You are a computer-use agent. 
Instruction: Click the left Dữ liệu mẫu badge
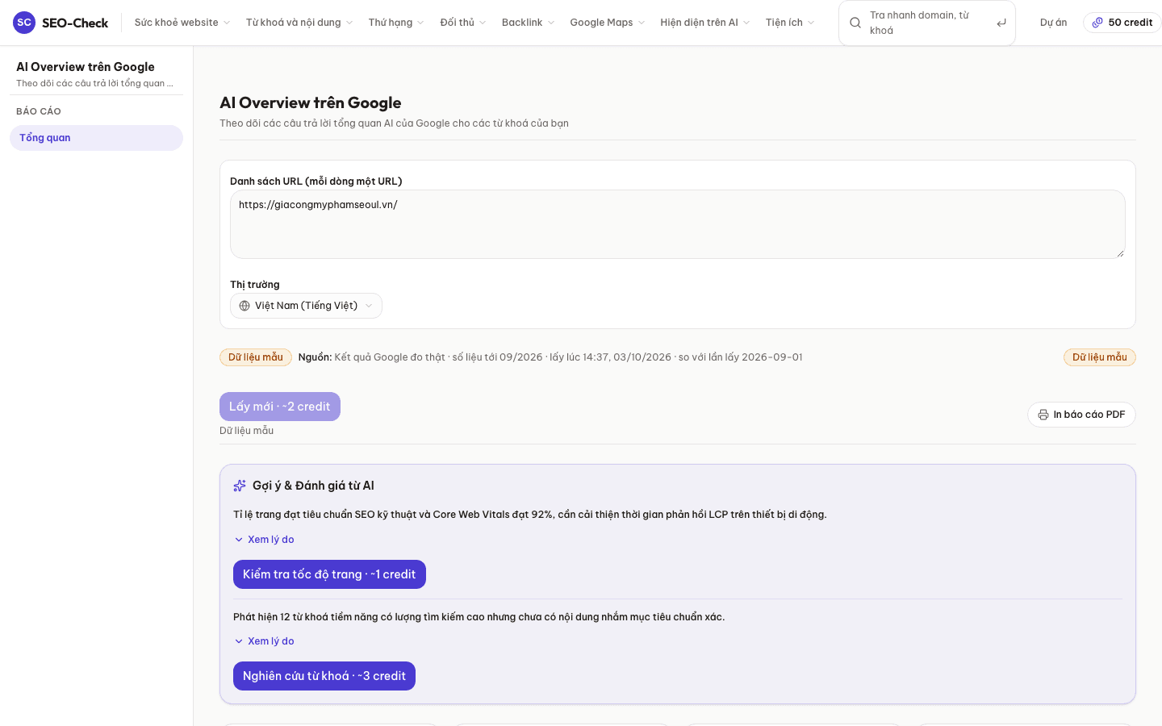click(x=256, y=357)
